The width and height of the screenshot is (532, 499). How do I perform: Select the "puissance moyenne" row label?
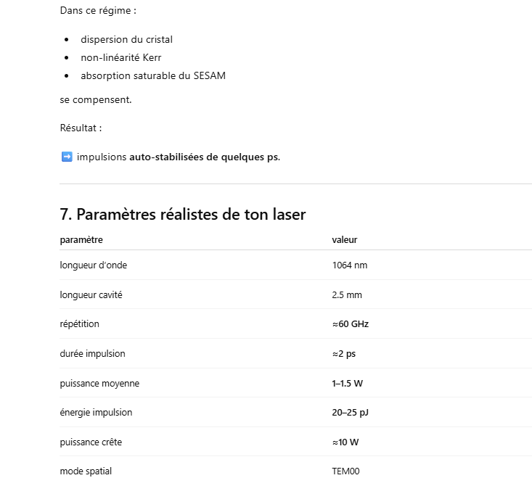[99, 384]
